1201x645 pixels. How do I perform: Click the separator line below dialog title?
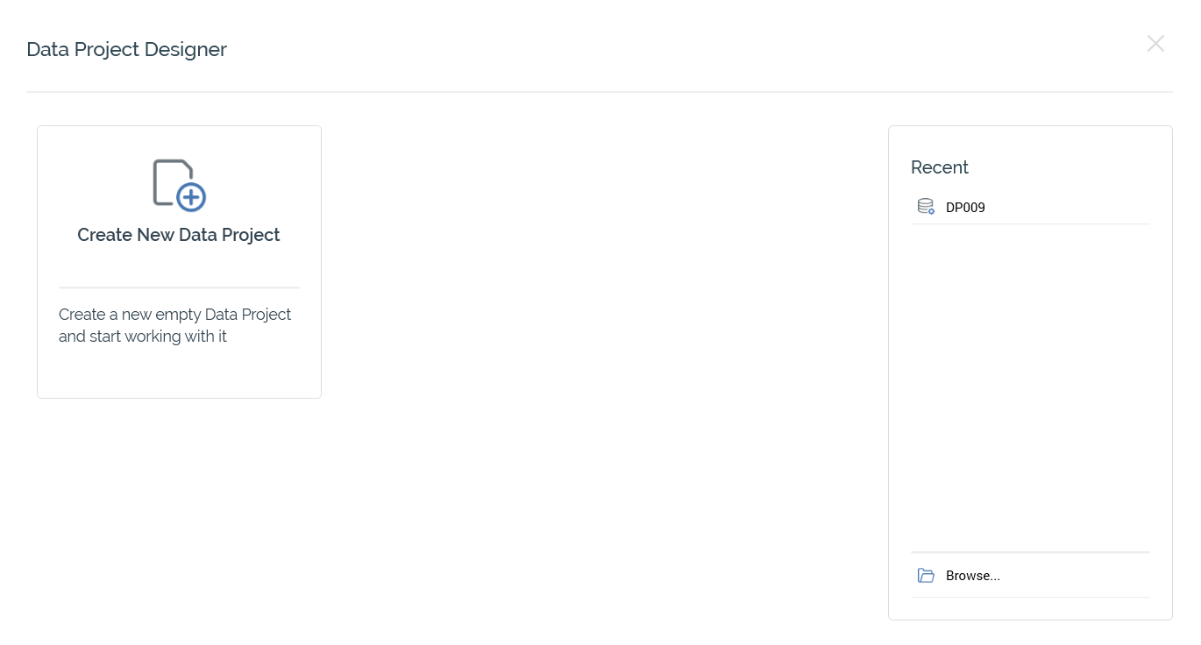tap(600, 92)
